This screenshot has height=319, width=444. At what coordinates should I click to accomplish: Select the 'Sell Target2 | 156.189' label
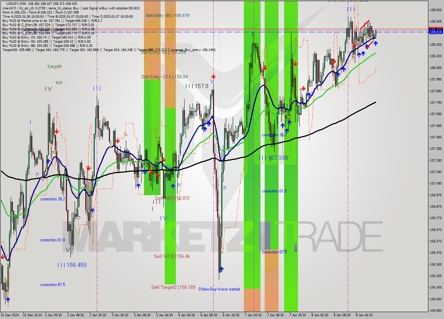point(173,287)
